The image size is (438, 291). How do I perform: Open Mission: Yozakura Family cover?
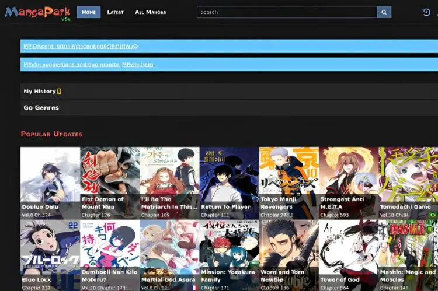(230, 255)
